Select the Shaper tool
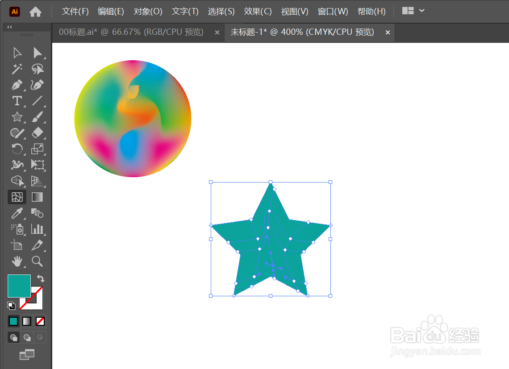509x369 pixels. click(x=17, y=133)
